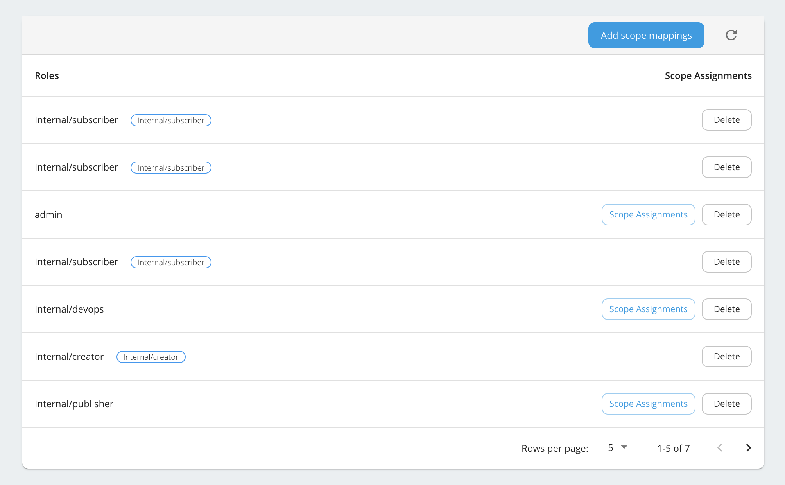
Task: Click the Internal/subscriber chip just above admin row
Action: [x=171, y=167]
